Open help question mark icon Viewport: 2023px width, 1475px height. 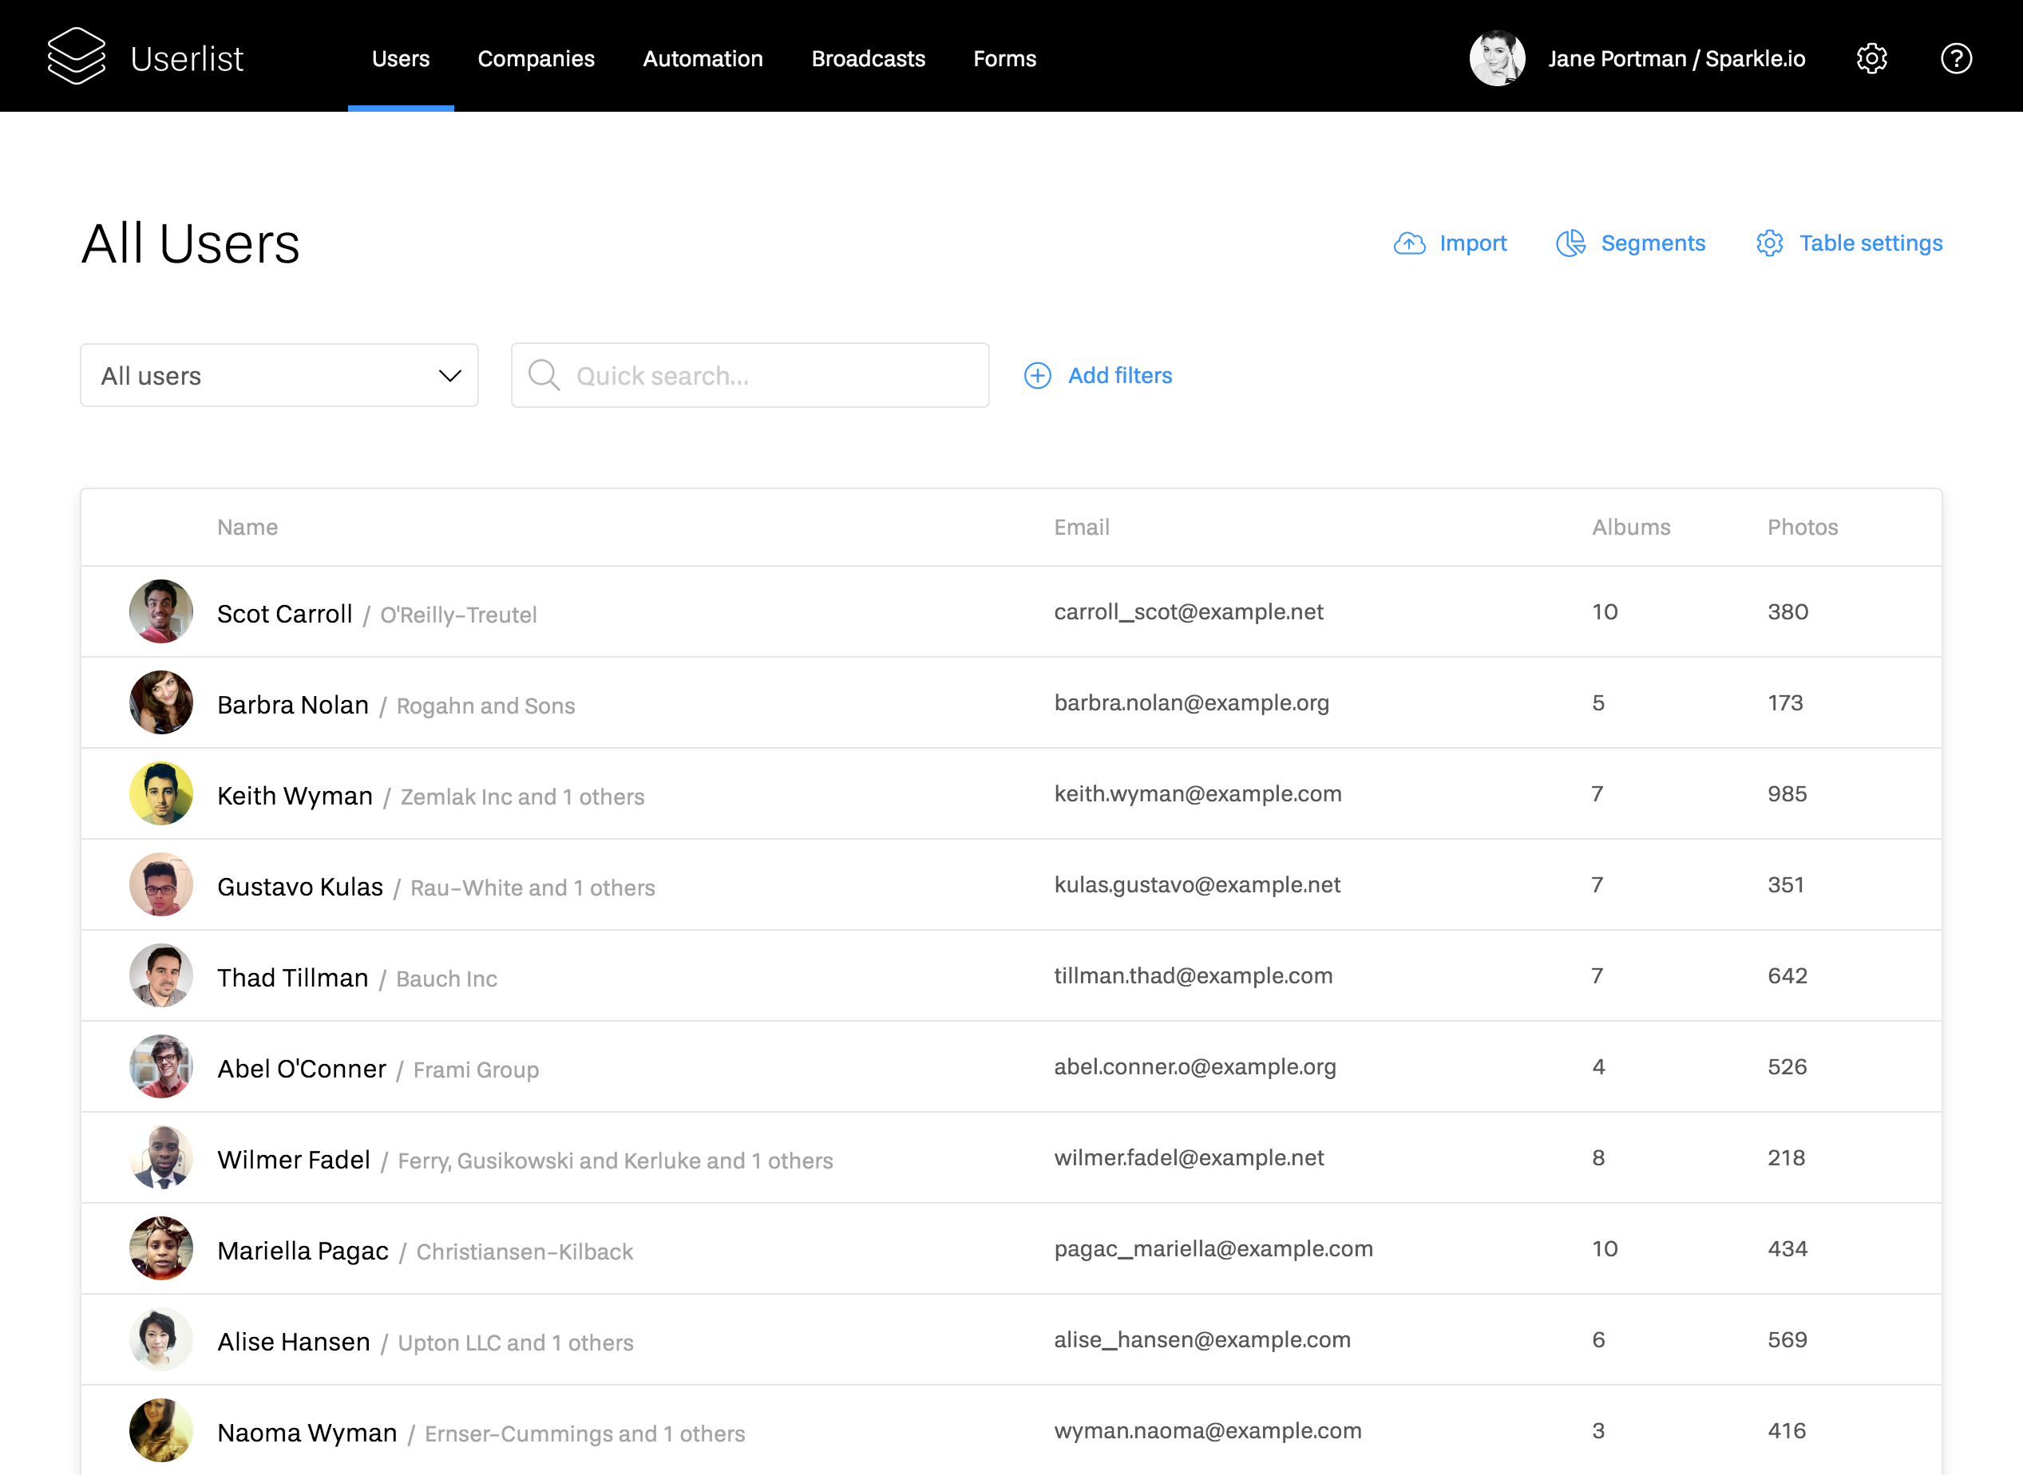click(x=1956, y=59)
